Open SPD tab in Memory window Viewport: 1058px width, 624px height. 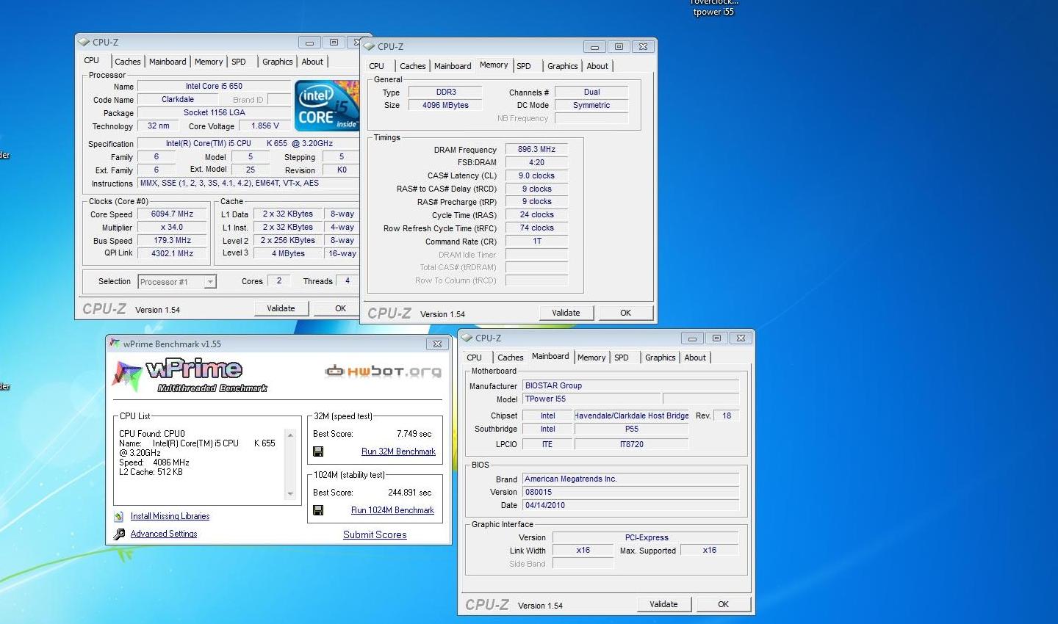coord(524,66)
